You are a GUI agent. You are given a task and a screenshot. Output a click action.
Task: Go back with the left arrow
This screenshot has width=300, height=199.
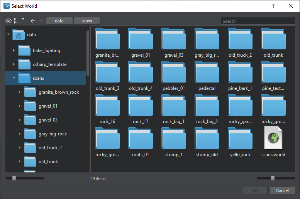coord(33,21)
